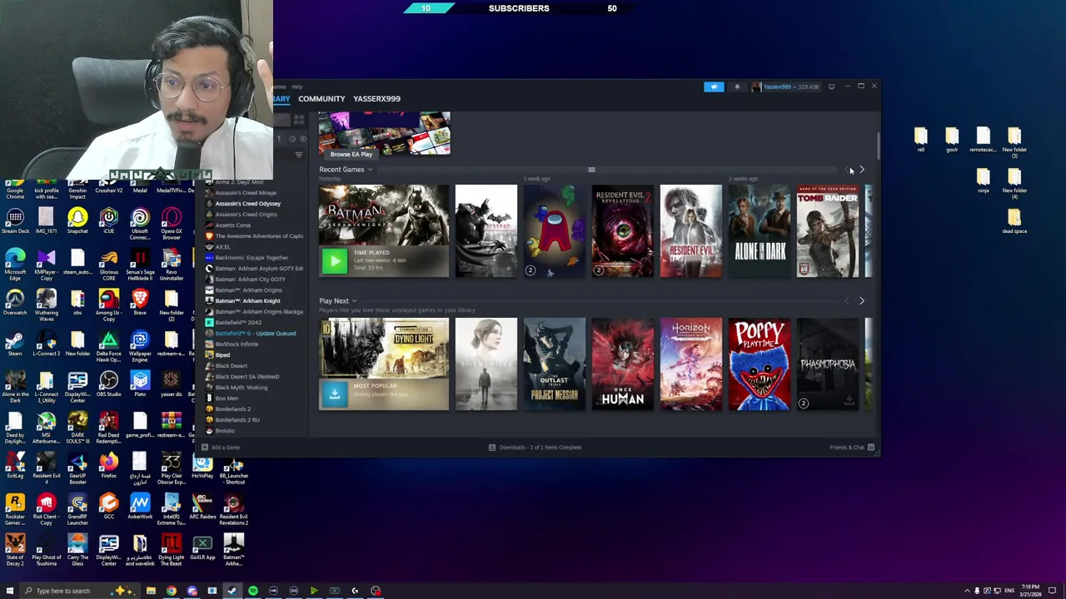Open the COMMUNITY tab in Steam
The width and height of the screenshot is (1066, 599).
click(x=321, y=98)
